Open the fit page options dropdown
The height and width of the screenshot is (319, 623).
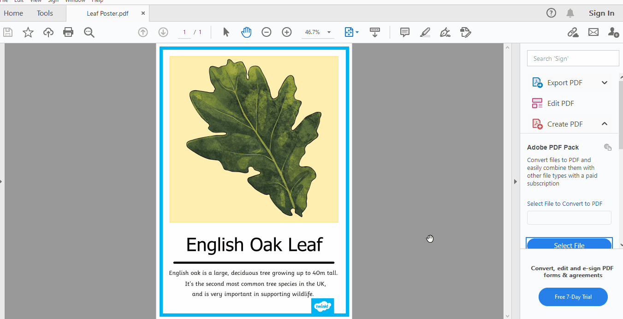[x=357, y=32]
